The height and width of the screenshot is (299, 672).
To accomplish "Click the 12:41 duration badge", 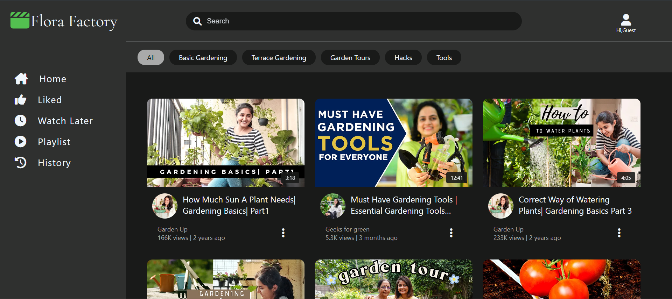I will tap(457, 178).
